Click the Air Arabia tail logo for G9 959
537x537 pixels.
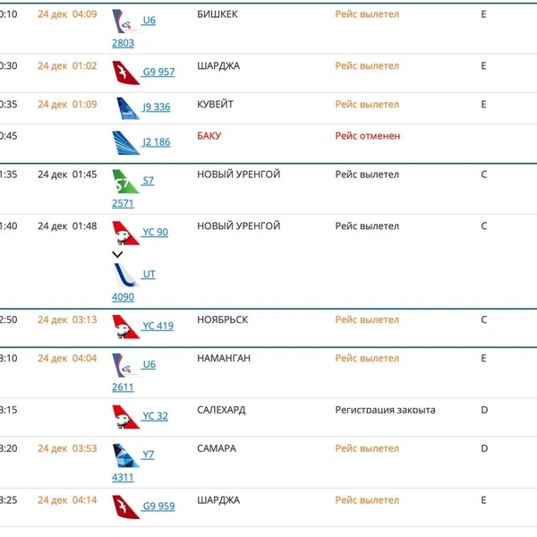point(125,507)
